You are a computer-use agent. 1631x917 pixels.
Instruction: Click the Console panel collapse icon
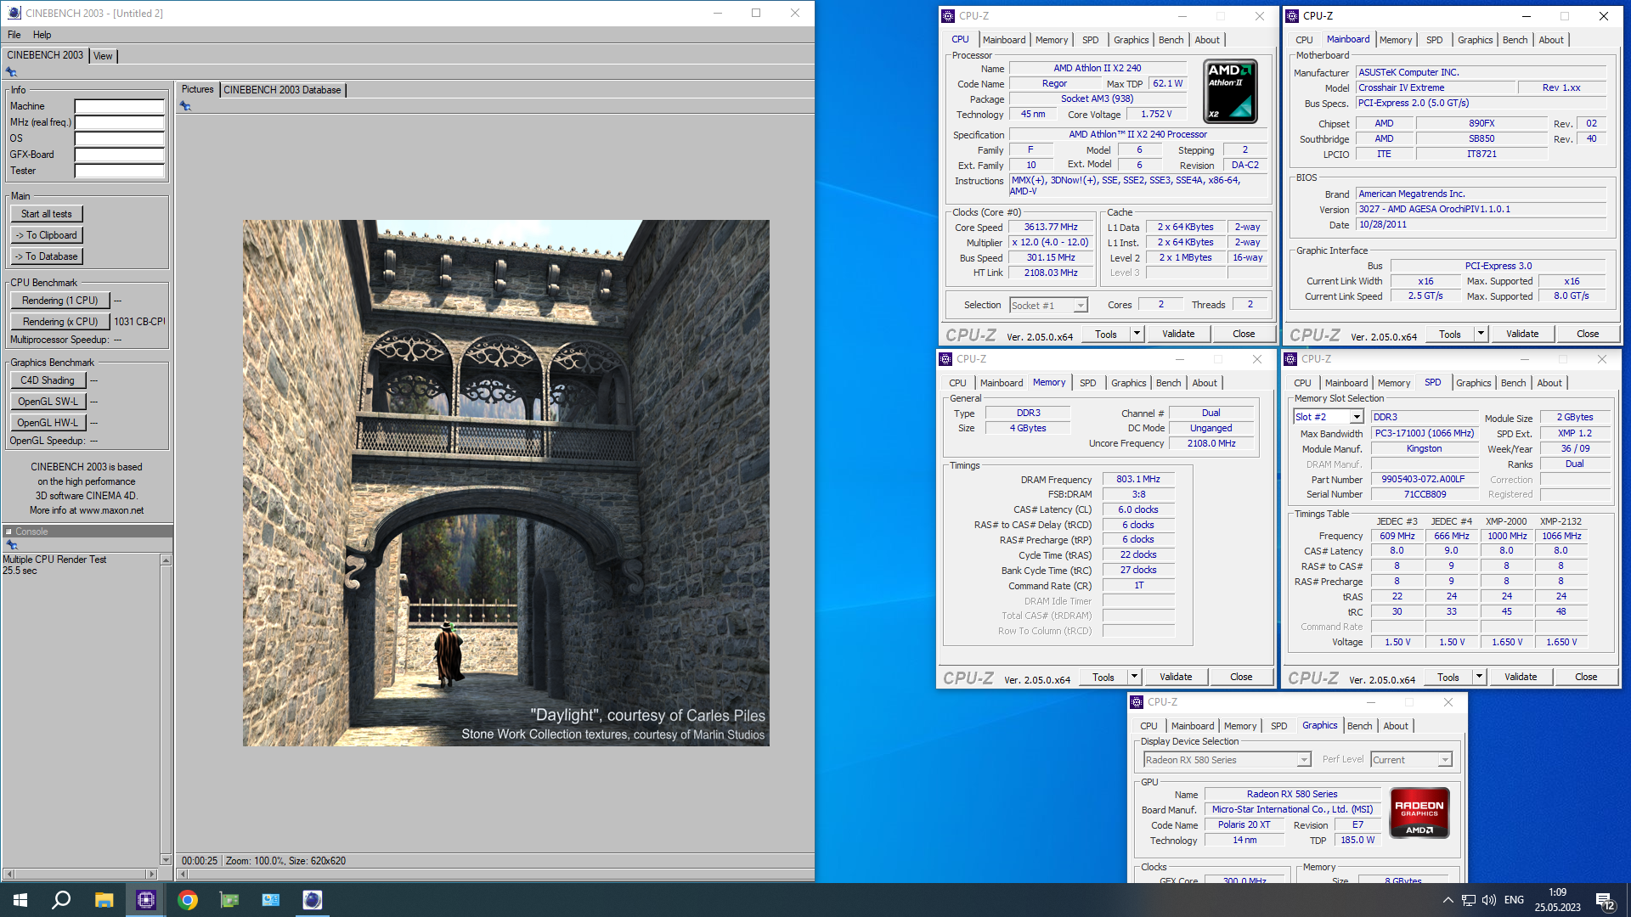(8, 532)
